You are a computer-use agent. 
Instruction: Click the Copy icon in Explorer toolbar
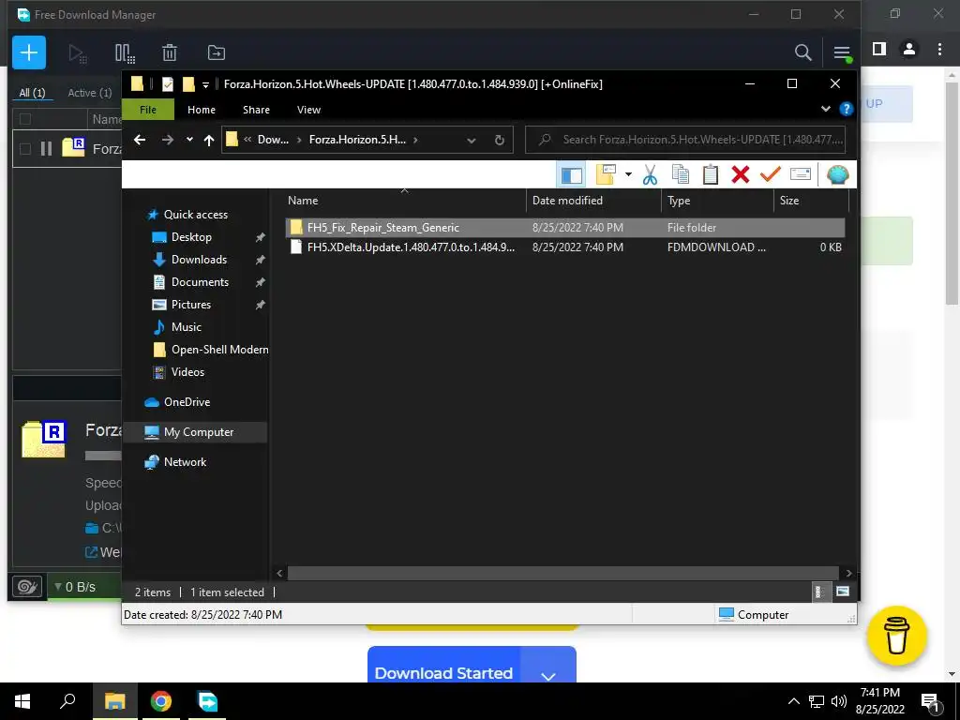[x=681, y=174]
